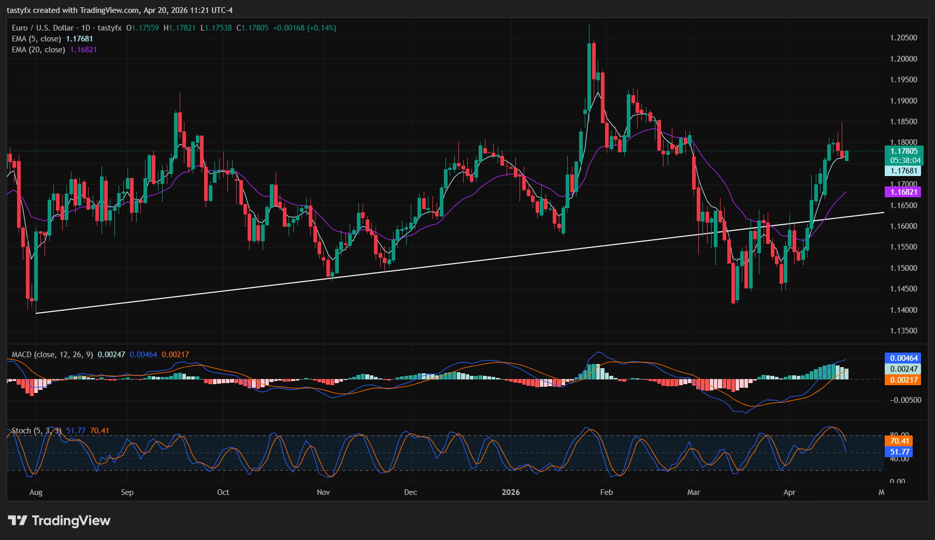
Task: Click the white 1.17681 EMA price flag
Action: [903, 171]
